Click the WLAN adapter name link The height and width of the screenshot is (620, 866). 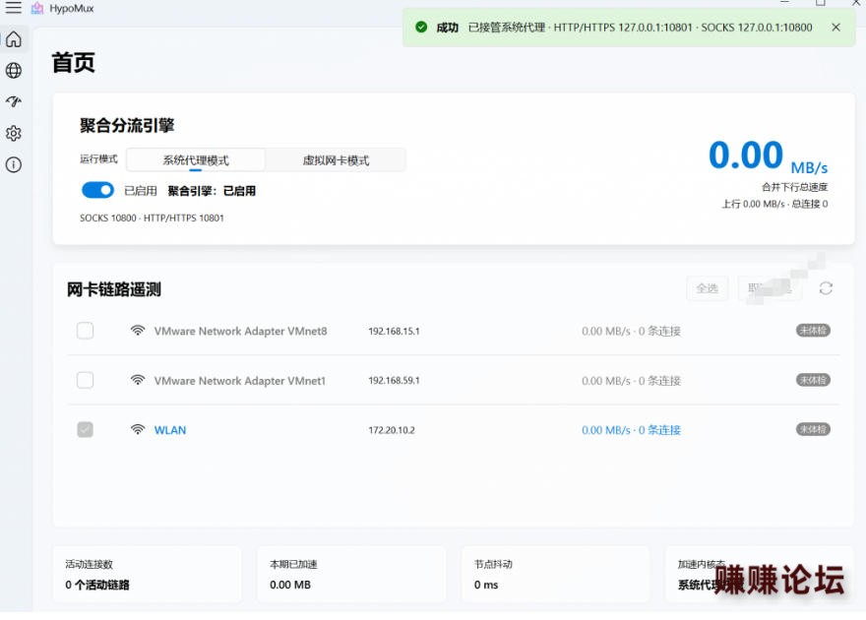[x=170, y=430]
